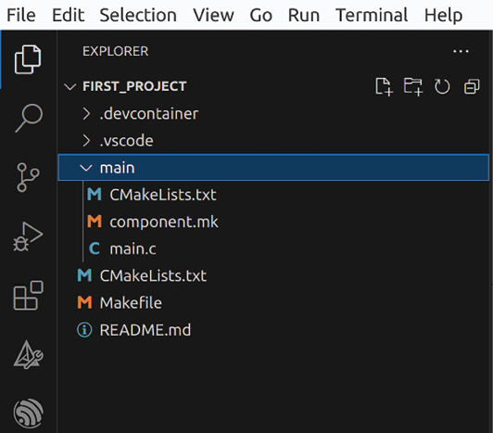This screenshot has width=493, height=433.
Task: Open the Terminal menu
Action: 372,15
